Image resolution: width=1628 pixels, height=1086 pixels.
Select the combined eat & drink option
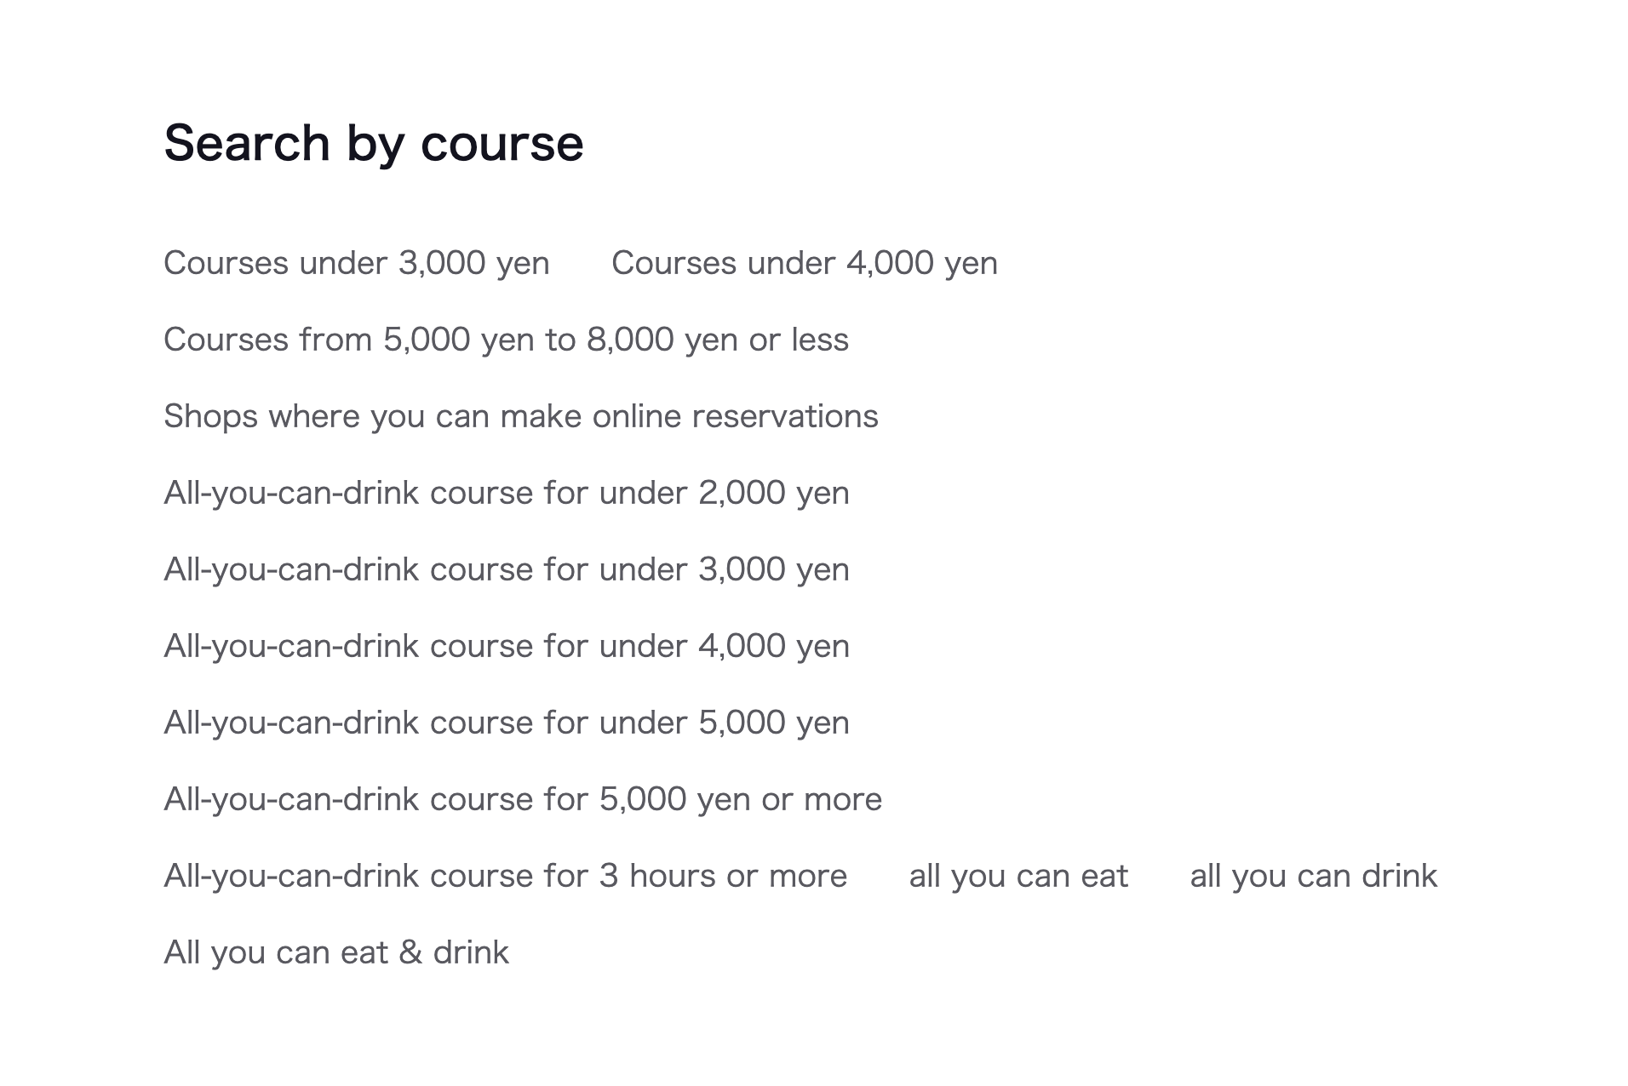coord(335,952)
